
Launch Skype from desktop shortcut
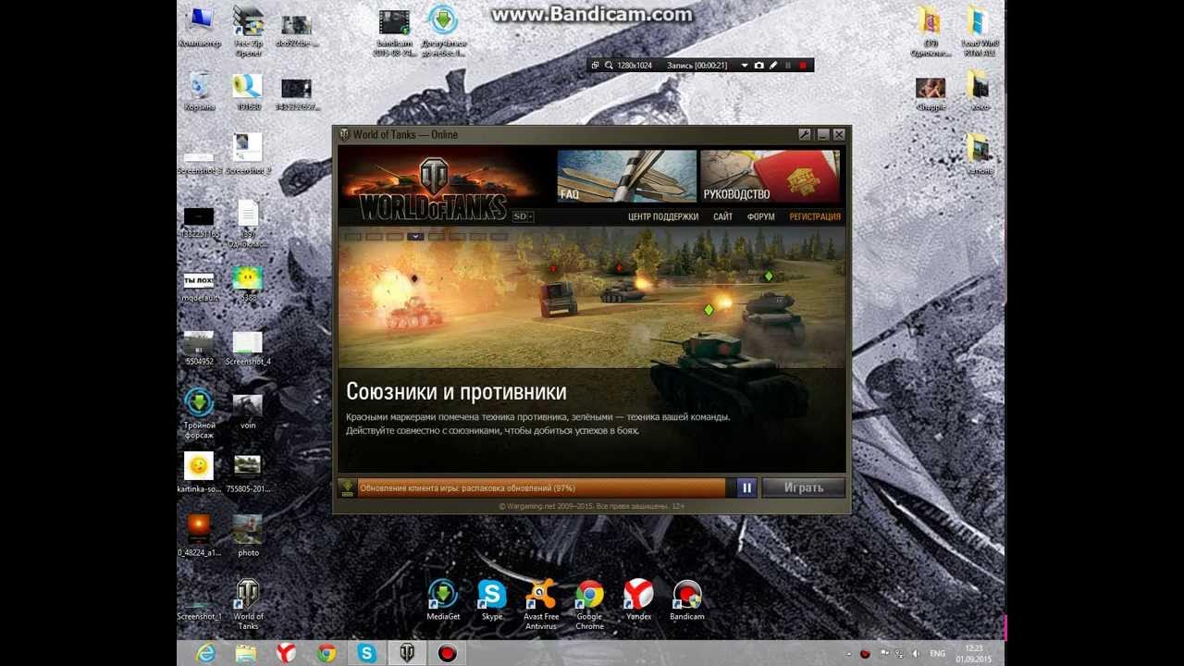point(492,599)
